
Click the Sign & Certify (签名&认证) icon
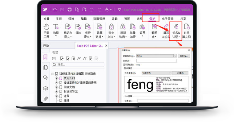[x=175, y=30]
